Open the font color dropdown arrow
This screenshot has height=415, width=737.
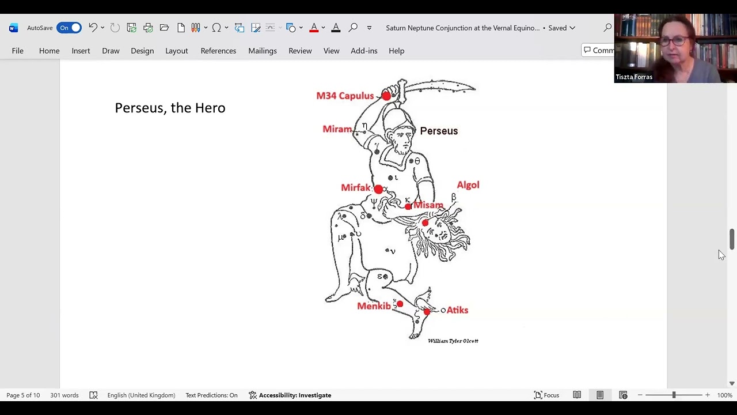(x=323, y=28)
